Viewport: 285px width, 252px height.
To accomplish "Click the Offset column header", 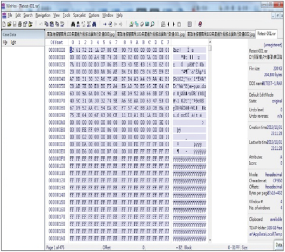I will tap(56, 42).
